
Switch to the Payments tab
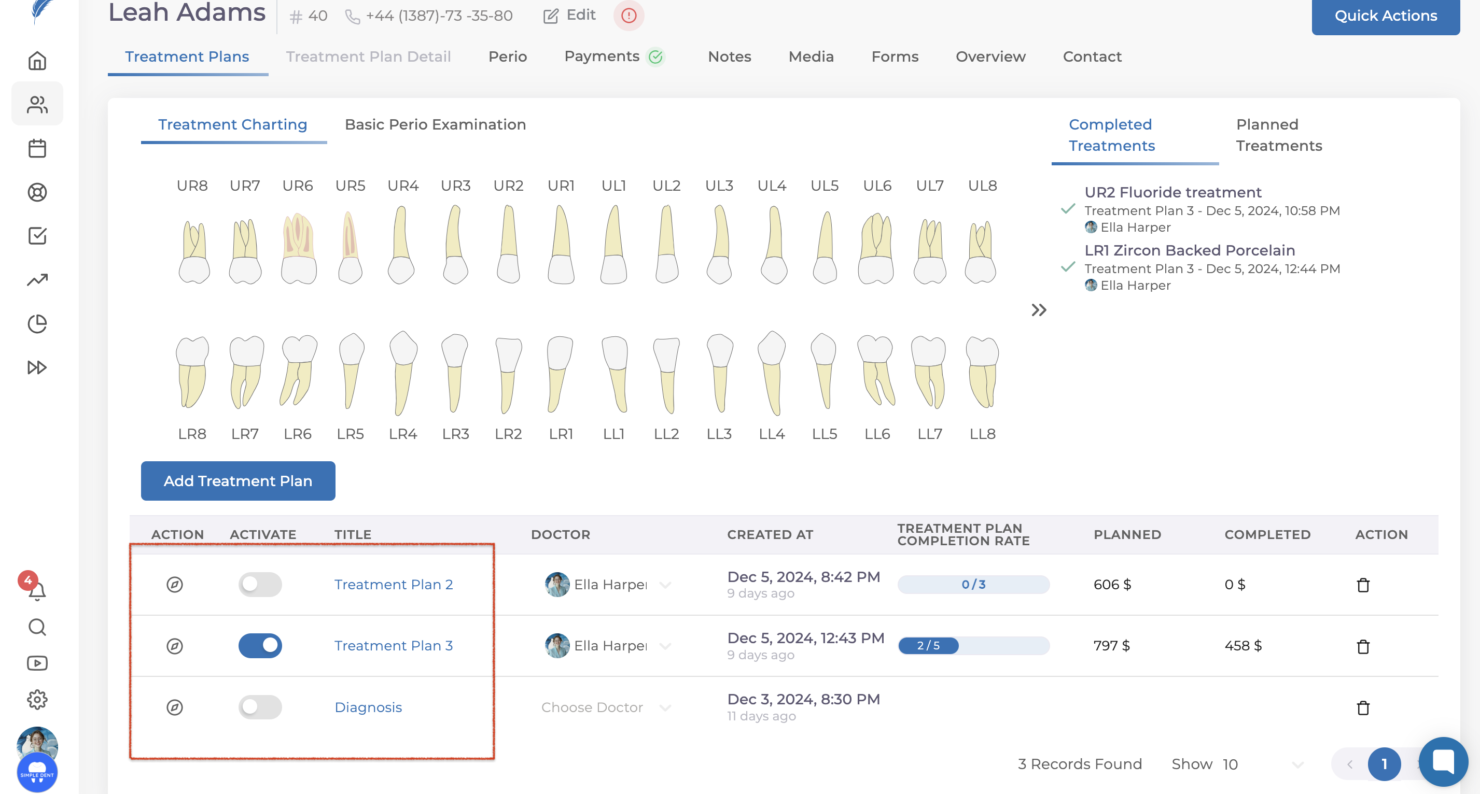(x=602, y=56)
